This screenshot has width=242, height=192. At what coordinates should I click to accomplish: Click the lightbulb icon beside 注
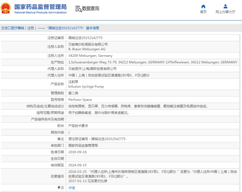pos(59,188)
